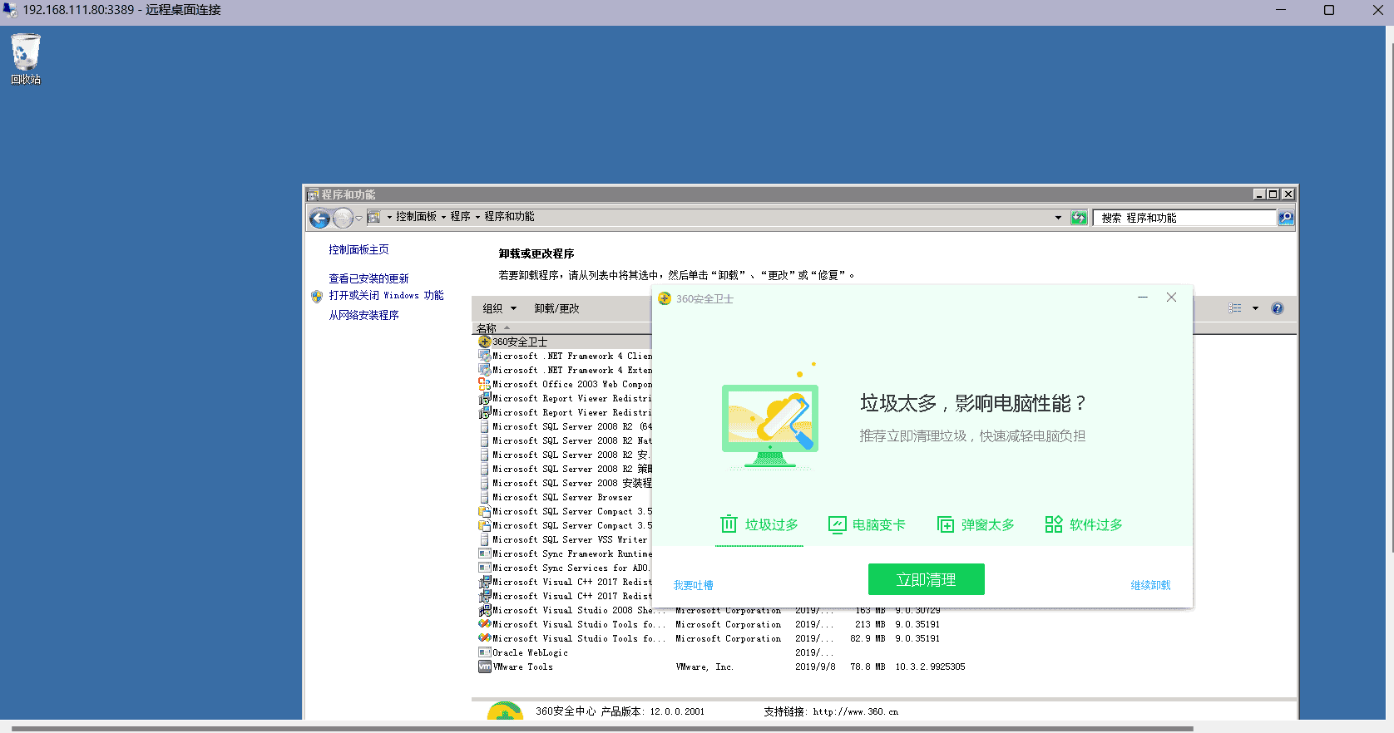Open help with the blue question icon
This screenshot has height=733, width=1394.
[1278, 308]
